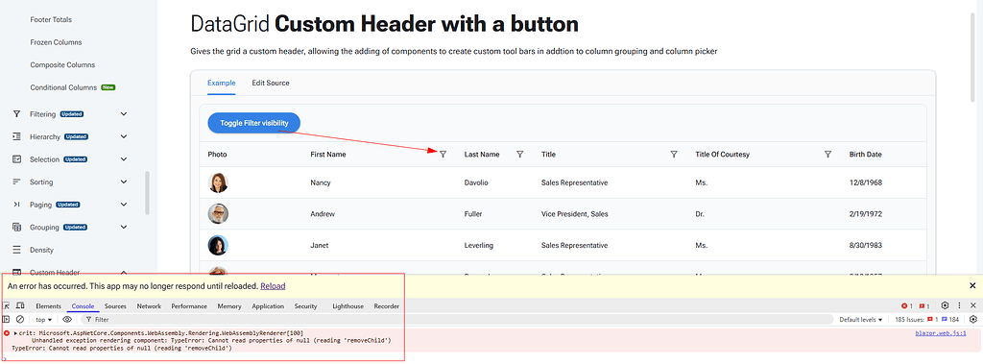Click the Filtering sidebar funnel icon

click(17, 114)
